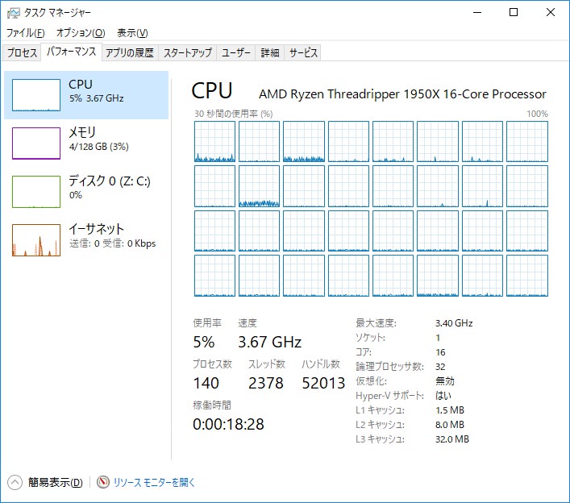Screen dimensions: 570x503
Task: Click the L3 cache value 32.0 MB
Action: pyautogui.click(x=452, y=439)
